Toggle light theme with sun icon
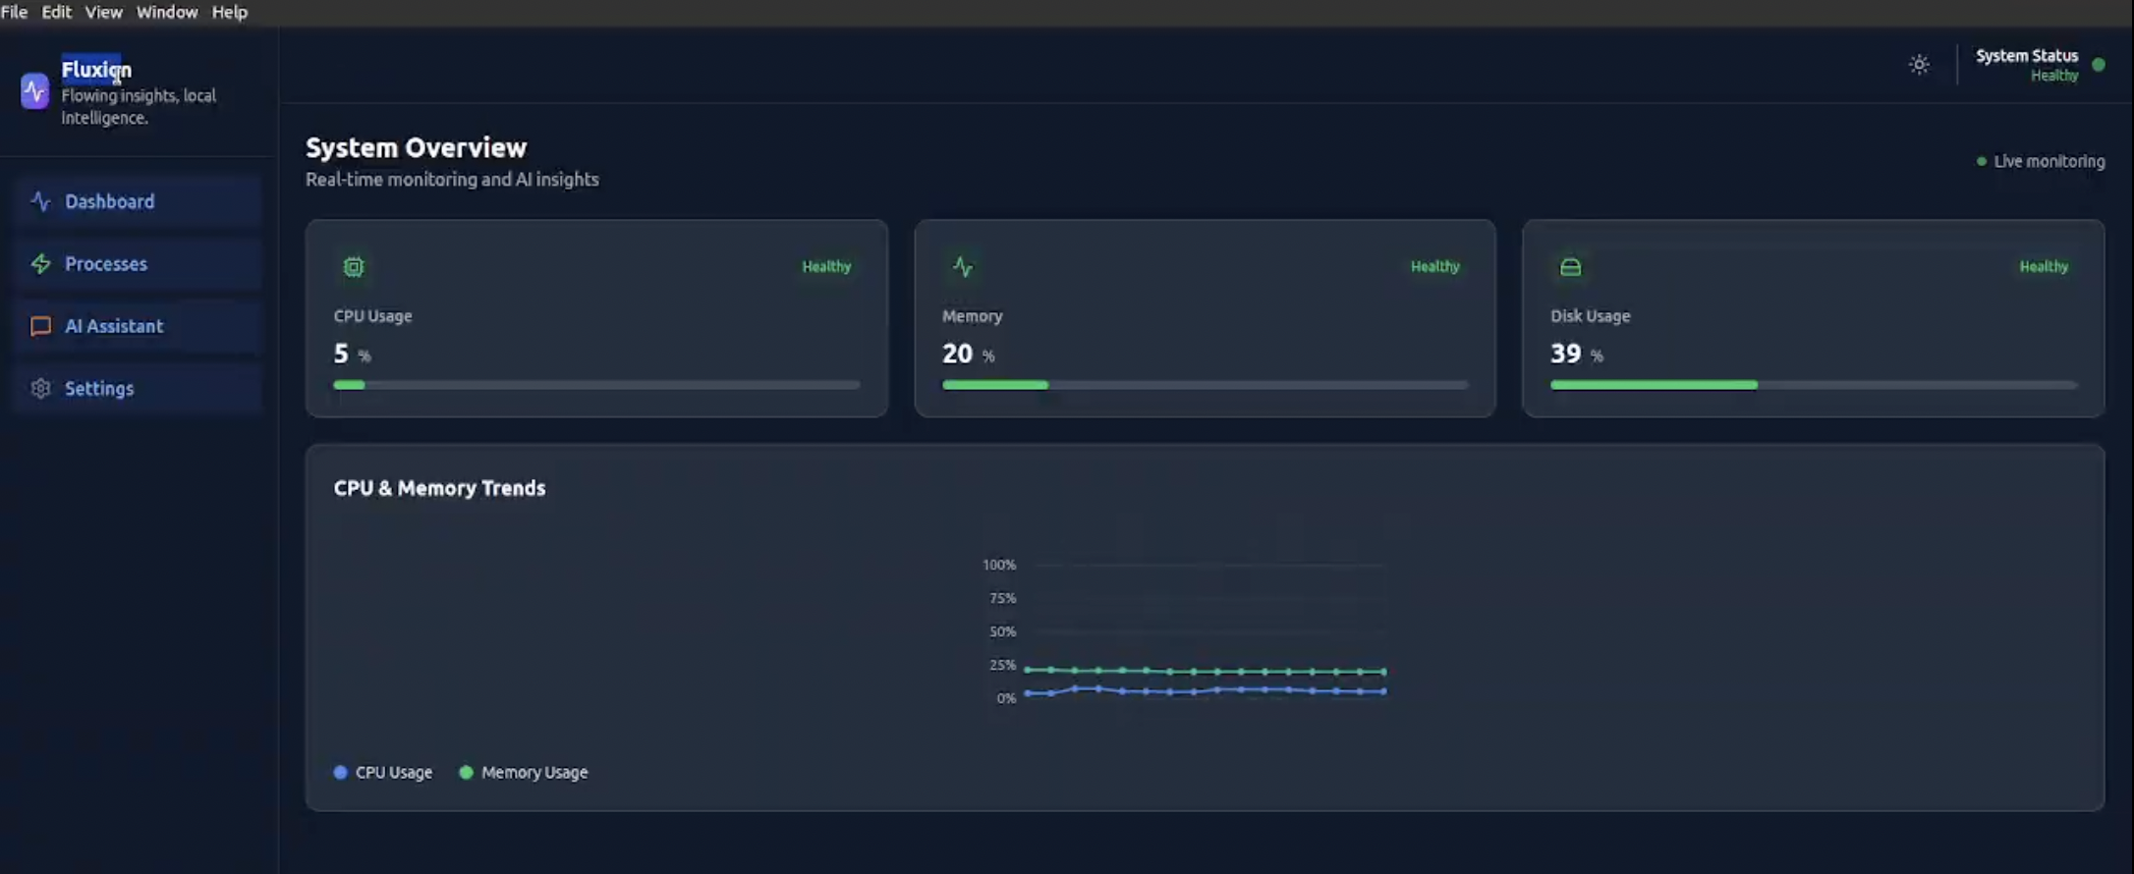Image resolution: width=2134 pixels, height=874 pixels. tap(1919, 65)
